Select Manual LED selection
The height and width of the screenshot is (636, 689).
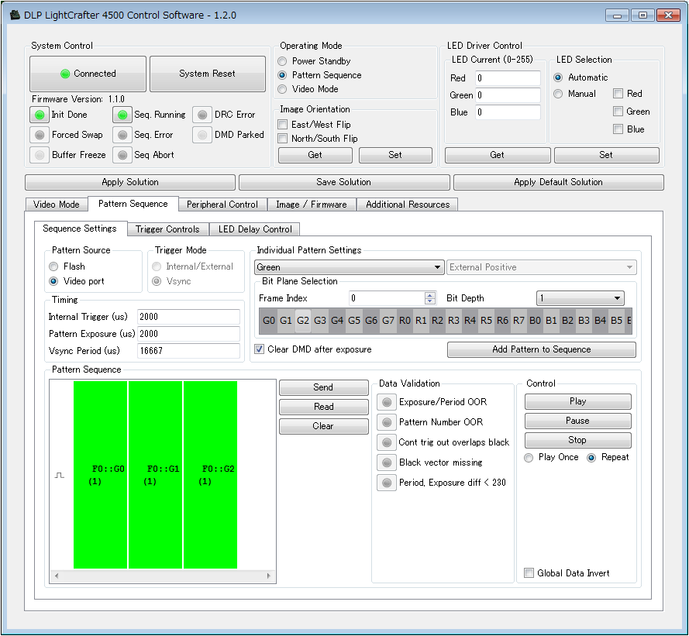tap(558, 94)
